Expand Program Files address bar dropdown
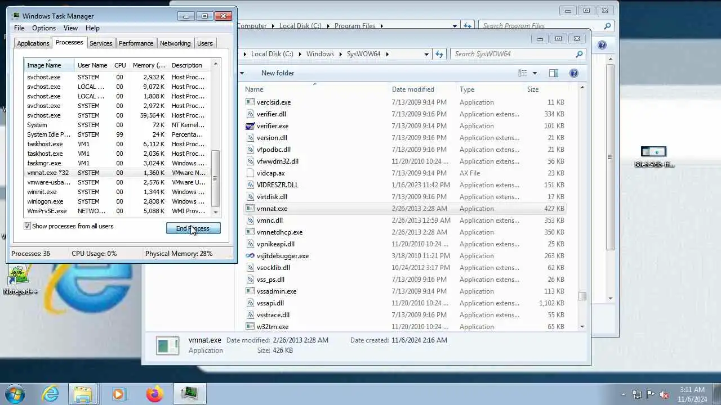This screenshot has width=721, height=405. 455,26
